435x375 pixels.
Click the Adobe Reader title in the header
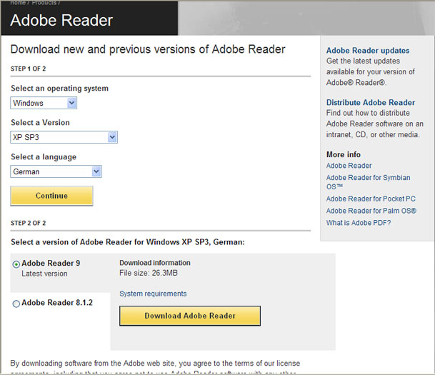click(61, 20)
